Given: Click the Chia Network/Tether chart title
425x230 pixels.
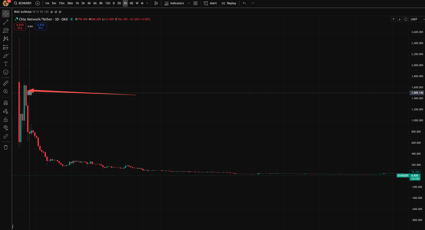Looking at the screenshot, I should (35, 19).
